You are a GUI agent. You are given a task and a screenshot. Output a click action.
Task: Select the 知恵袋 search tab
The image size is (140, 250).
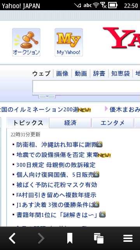click(x=121, y=73)
